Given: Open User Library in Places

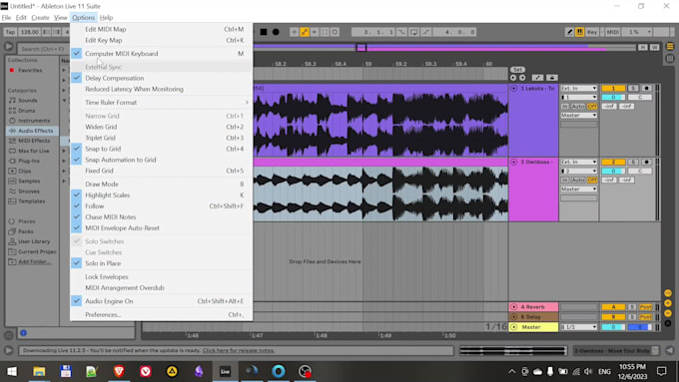Looking at the screenshot, I should pyautogui.click(x=34, y=241).
